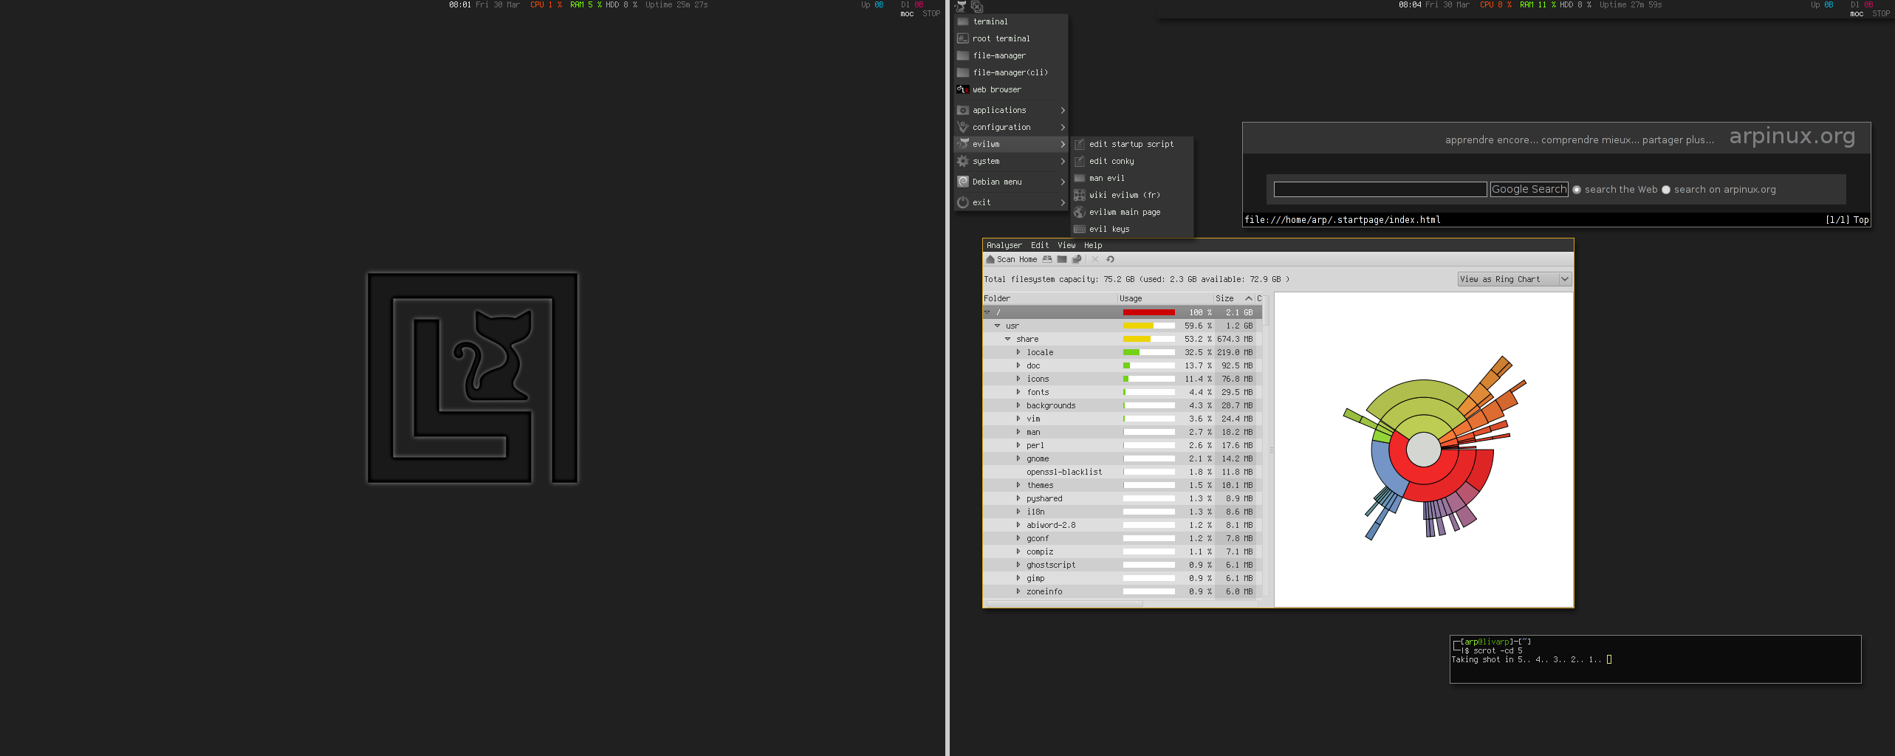The width and height of the screenshot is (1895, 756).
Task: Click the '674.3 MB' size value
Action: point(1235,339)
